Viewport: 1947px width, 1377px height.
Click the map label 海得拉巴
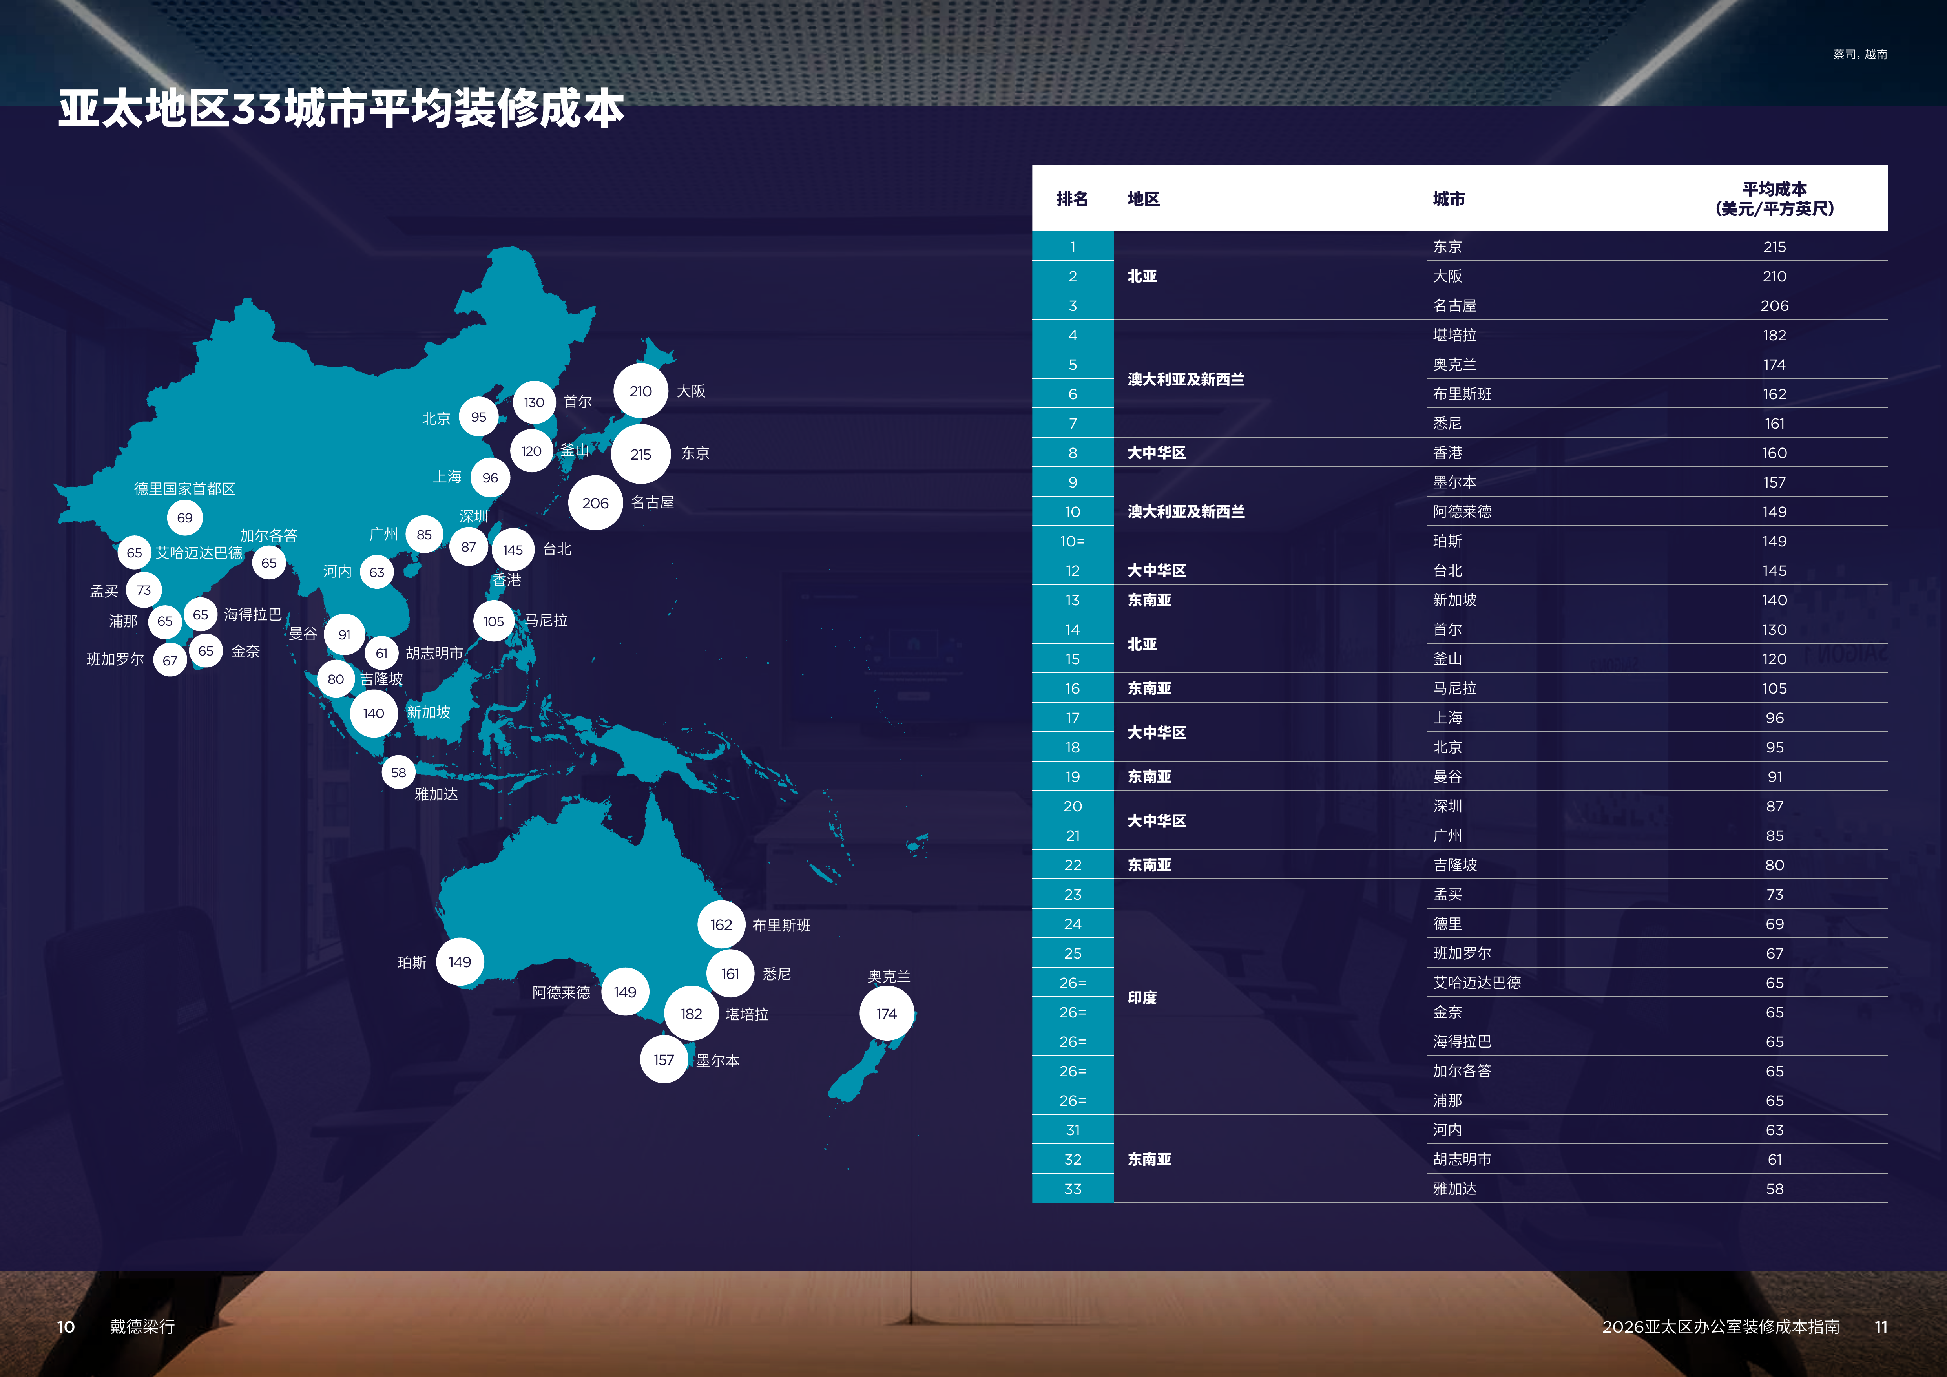253,615
